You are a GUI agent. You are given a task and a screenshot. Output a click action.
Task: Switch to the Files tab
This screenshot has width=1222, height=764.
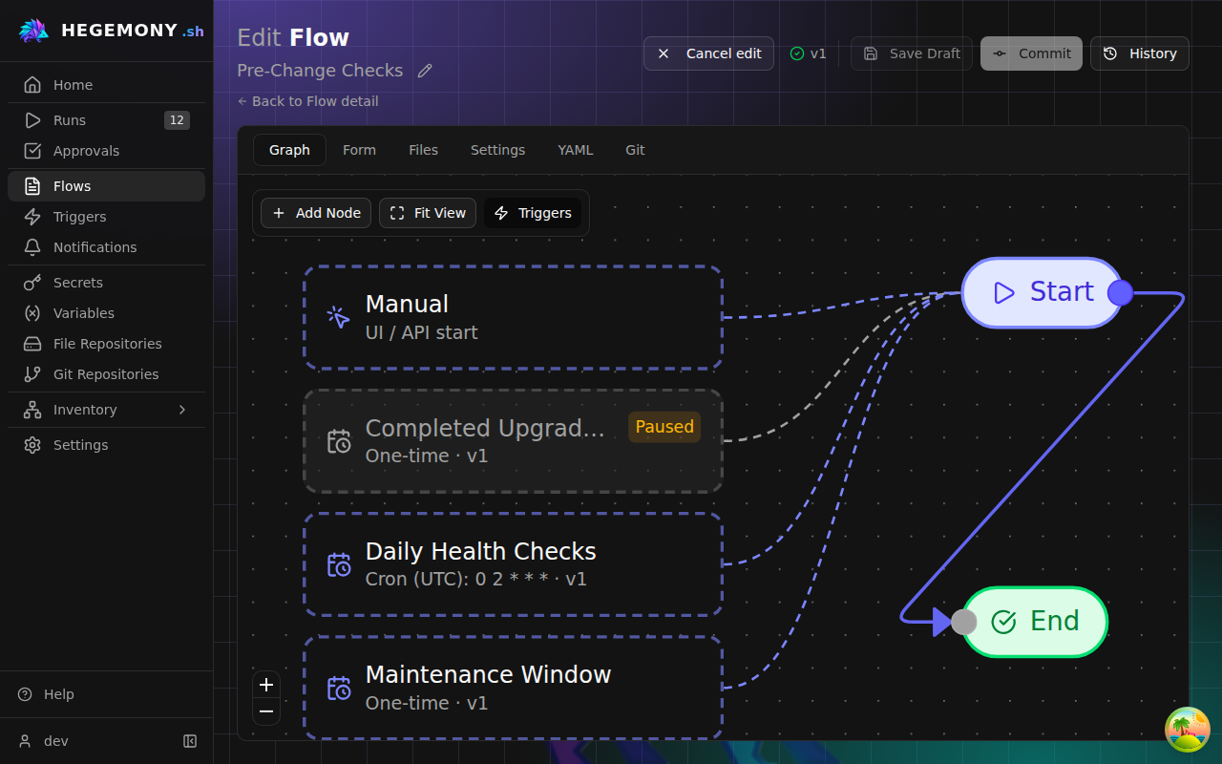(x=423, y=150)
